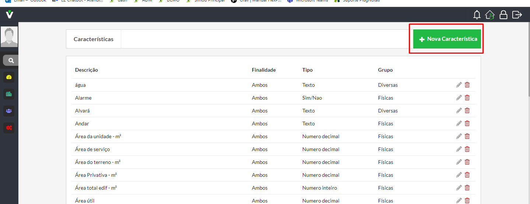Click the logout icon in top bar
This screenshot has width=530, height=204.
pos(517,15)
